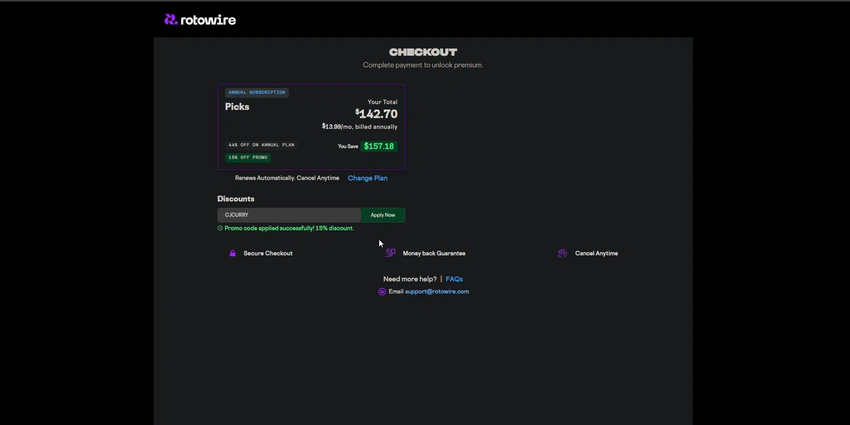Click the RotoWire logo
This screenshot has height=425, width=850.
pos(200,20)
